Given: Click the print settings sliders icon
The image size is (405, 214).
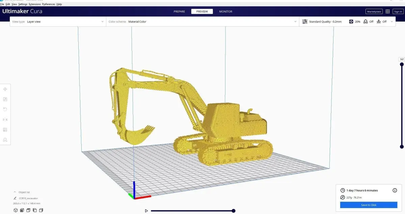Looking at the screenshot, I should tap(305, 22).
